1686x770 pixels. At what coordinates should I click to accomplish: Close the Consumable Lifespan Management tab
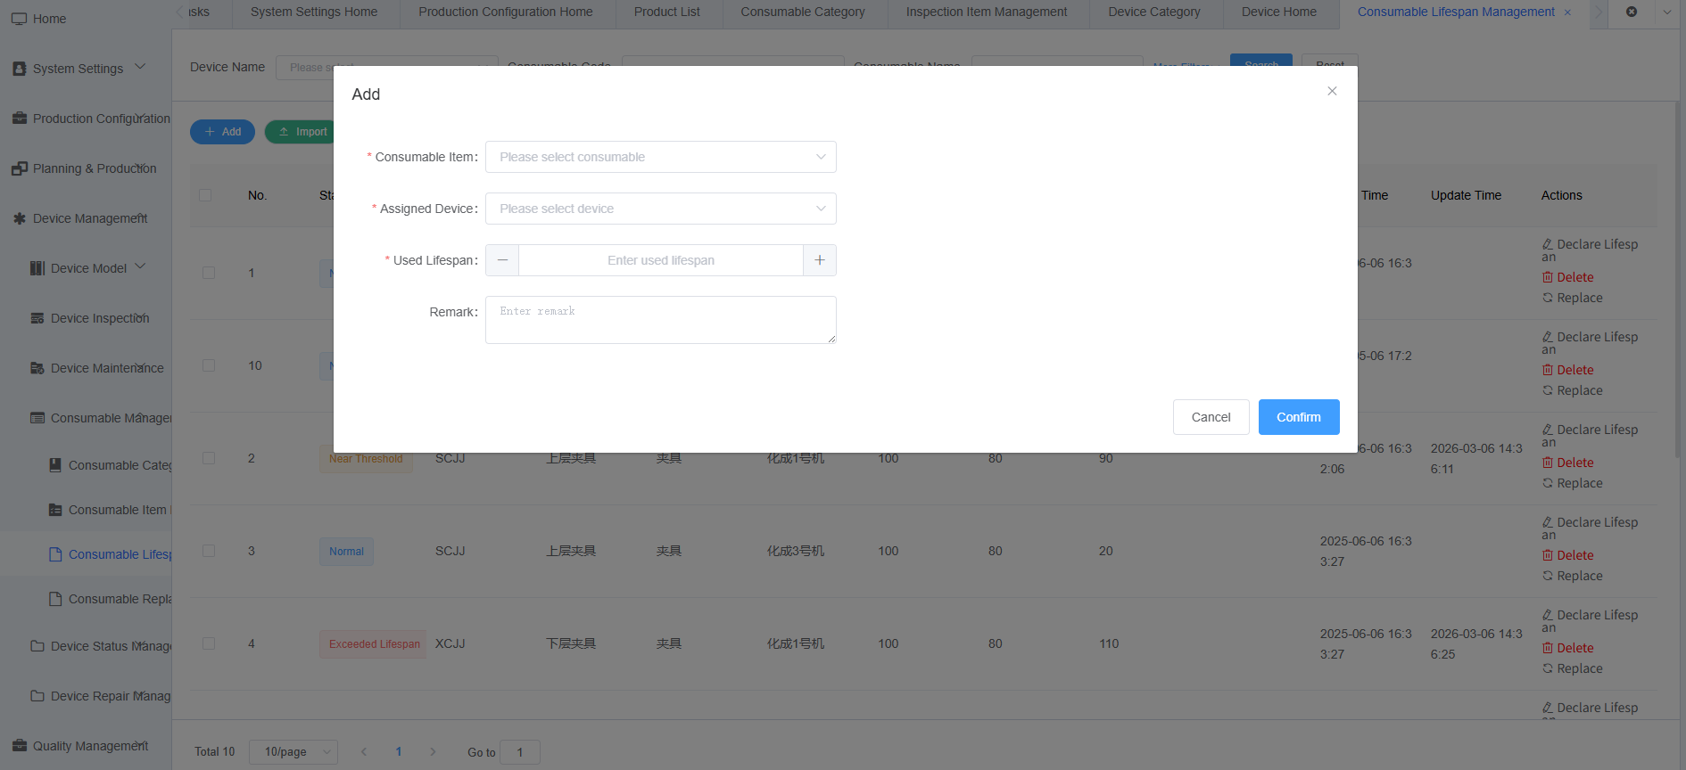(1567, 12)
